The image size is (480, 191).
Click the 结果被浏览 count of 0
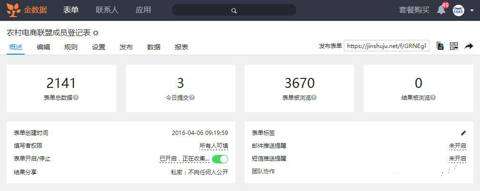click(419, 83)
